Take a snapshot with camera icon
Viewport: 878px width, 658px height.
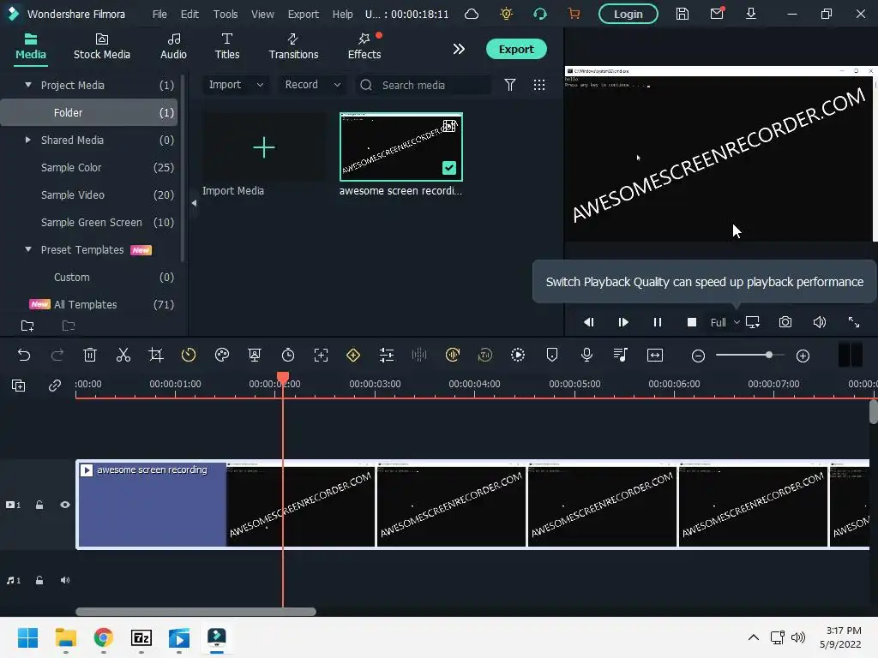pyautogui.click(x=785, y=322)
